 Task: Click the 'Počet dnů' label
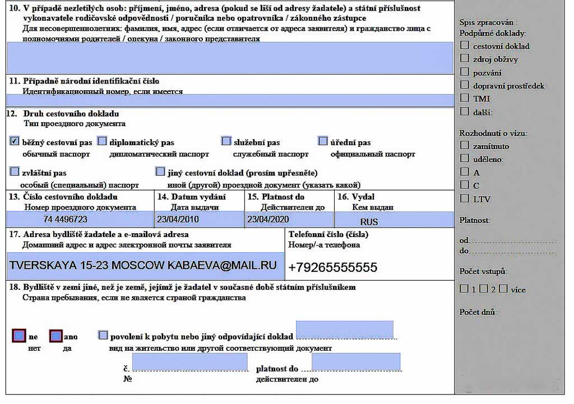478,312
